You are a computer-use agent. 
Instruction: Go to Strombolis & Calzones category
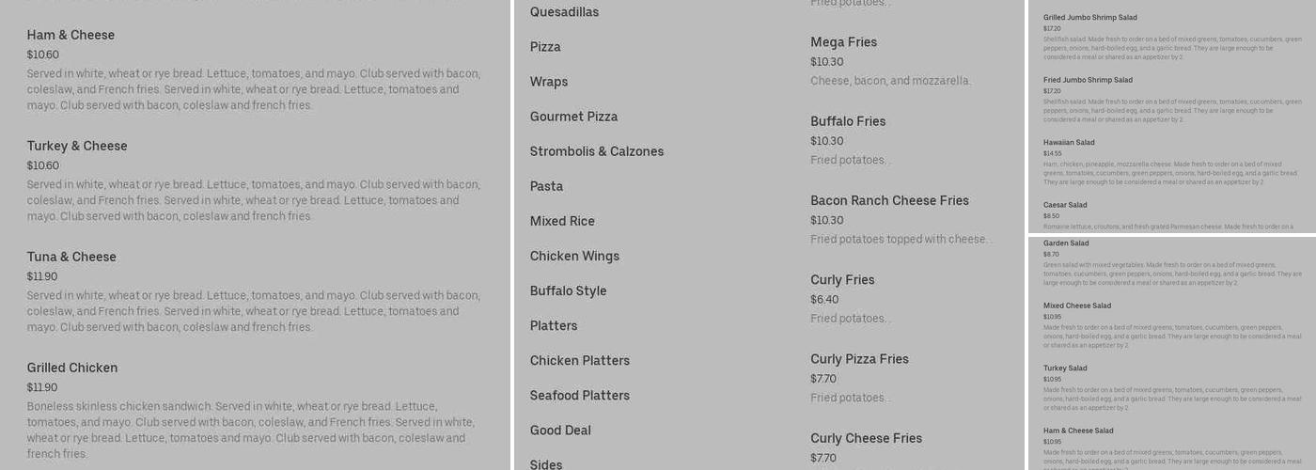point(596,151)
